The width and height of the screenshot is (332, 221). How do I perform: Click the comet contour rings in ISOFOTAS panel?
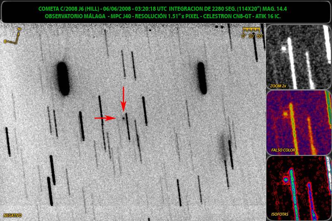tap(286, 180)
